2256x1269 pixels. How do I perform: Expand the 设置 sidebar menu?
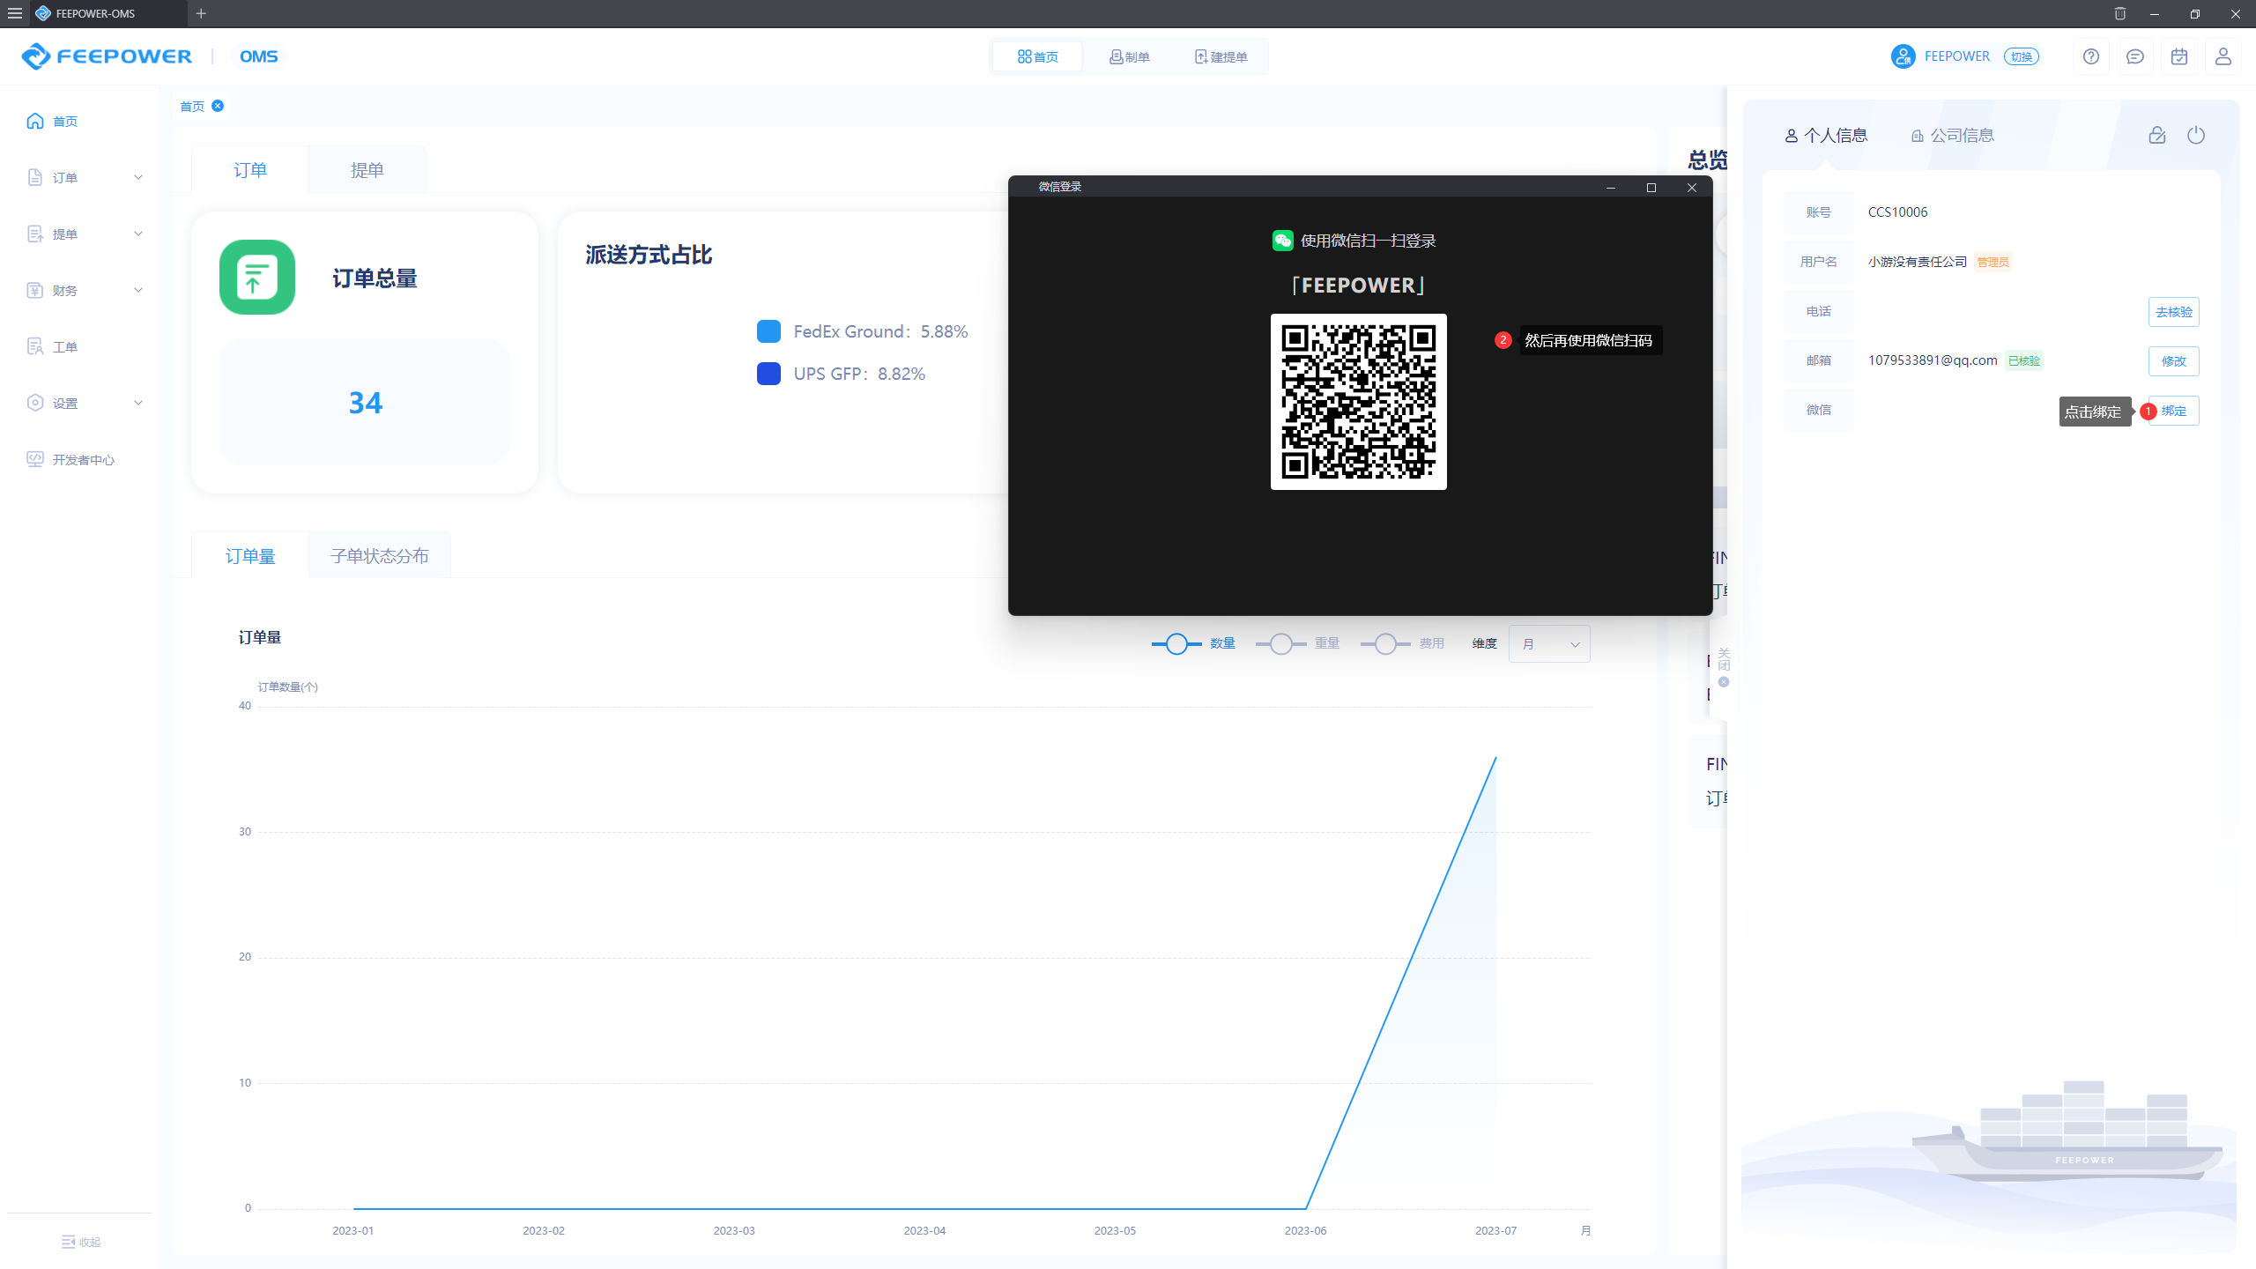tap(80, 403)
